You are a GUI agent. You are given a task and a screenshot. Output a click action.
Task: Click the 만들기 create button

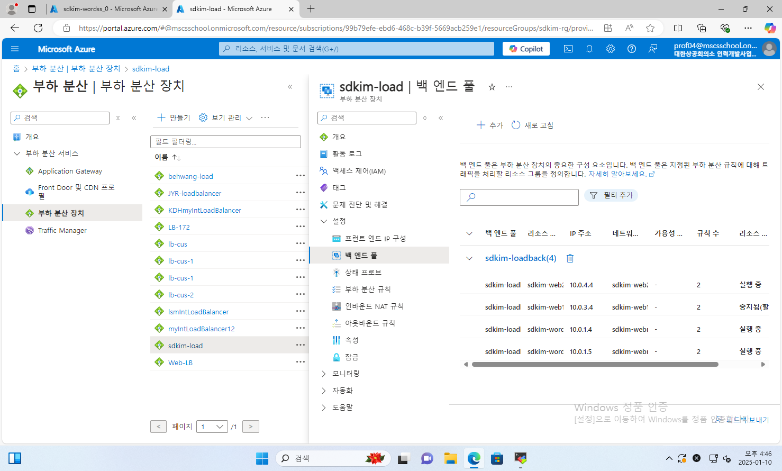(174, 117)
